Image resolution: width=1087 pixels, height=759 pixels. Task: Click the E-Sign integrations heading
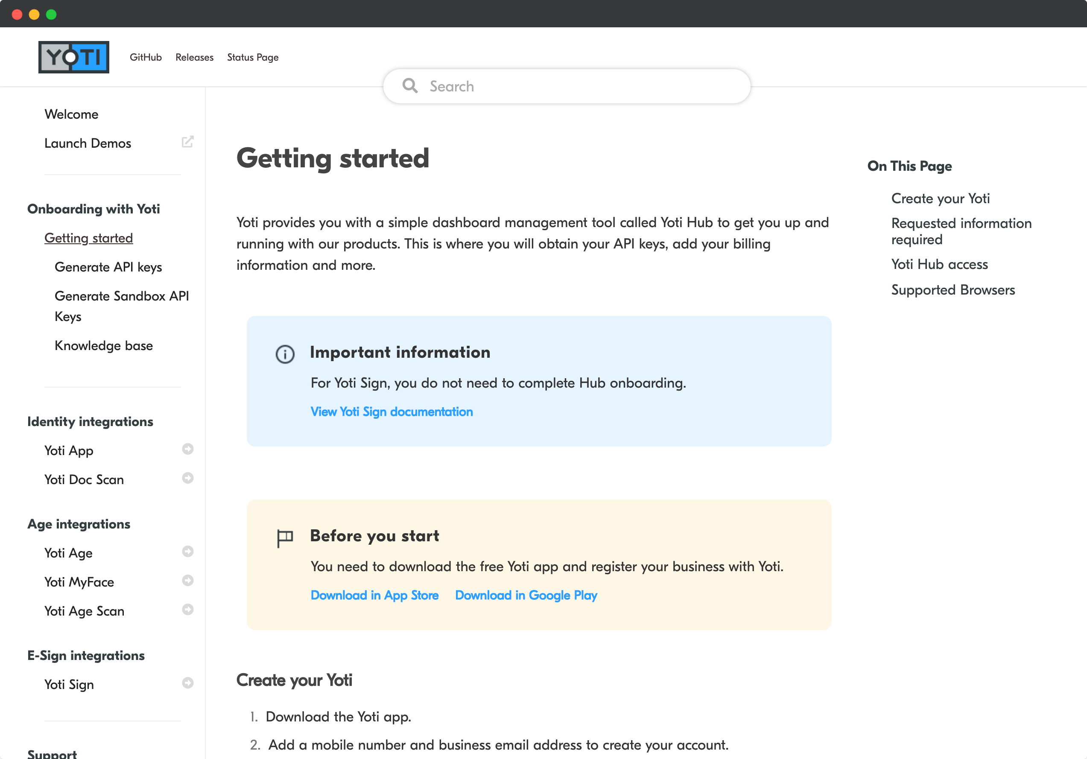86,655
